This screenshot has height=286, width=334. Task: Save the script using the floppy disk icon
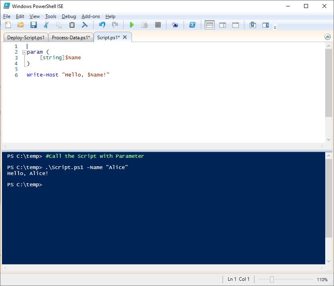pyautogui.click(x=34, y=25)
